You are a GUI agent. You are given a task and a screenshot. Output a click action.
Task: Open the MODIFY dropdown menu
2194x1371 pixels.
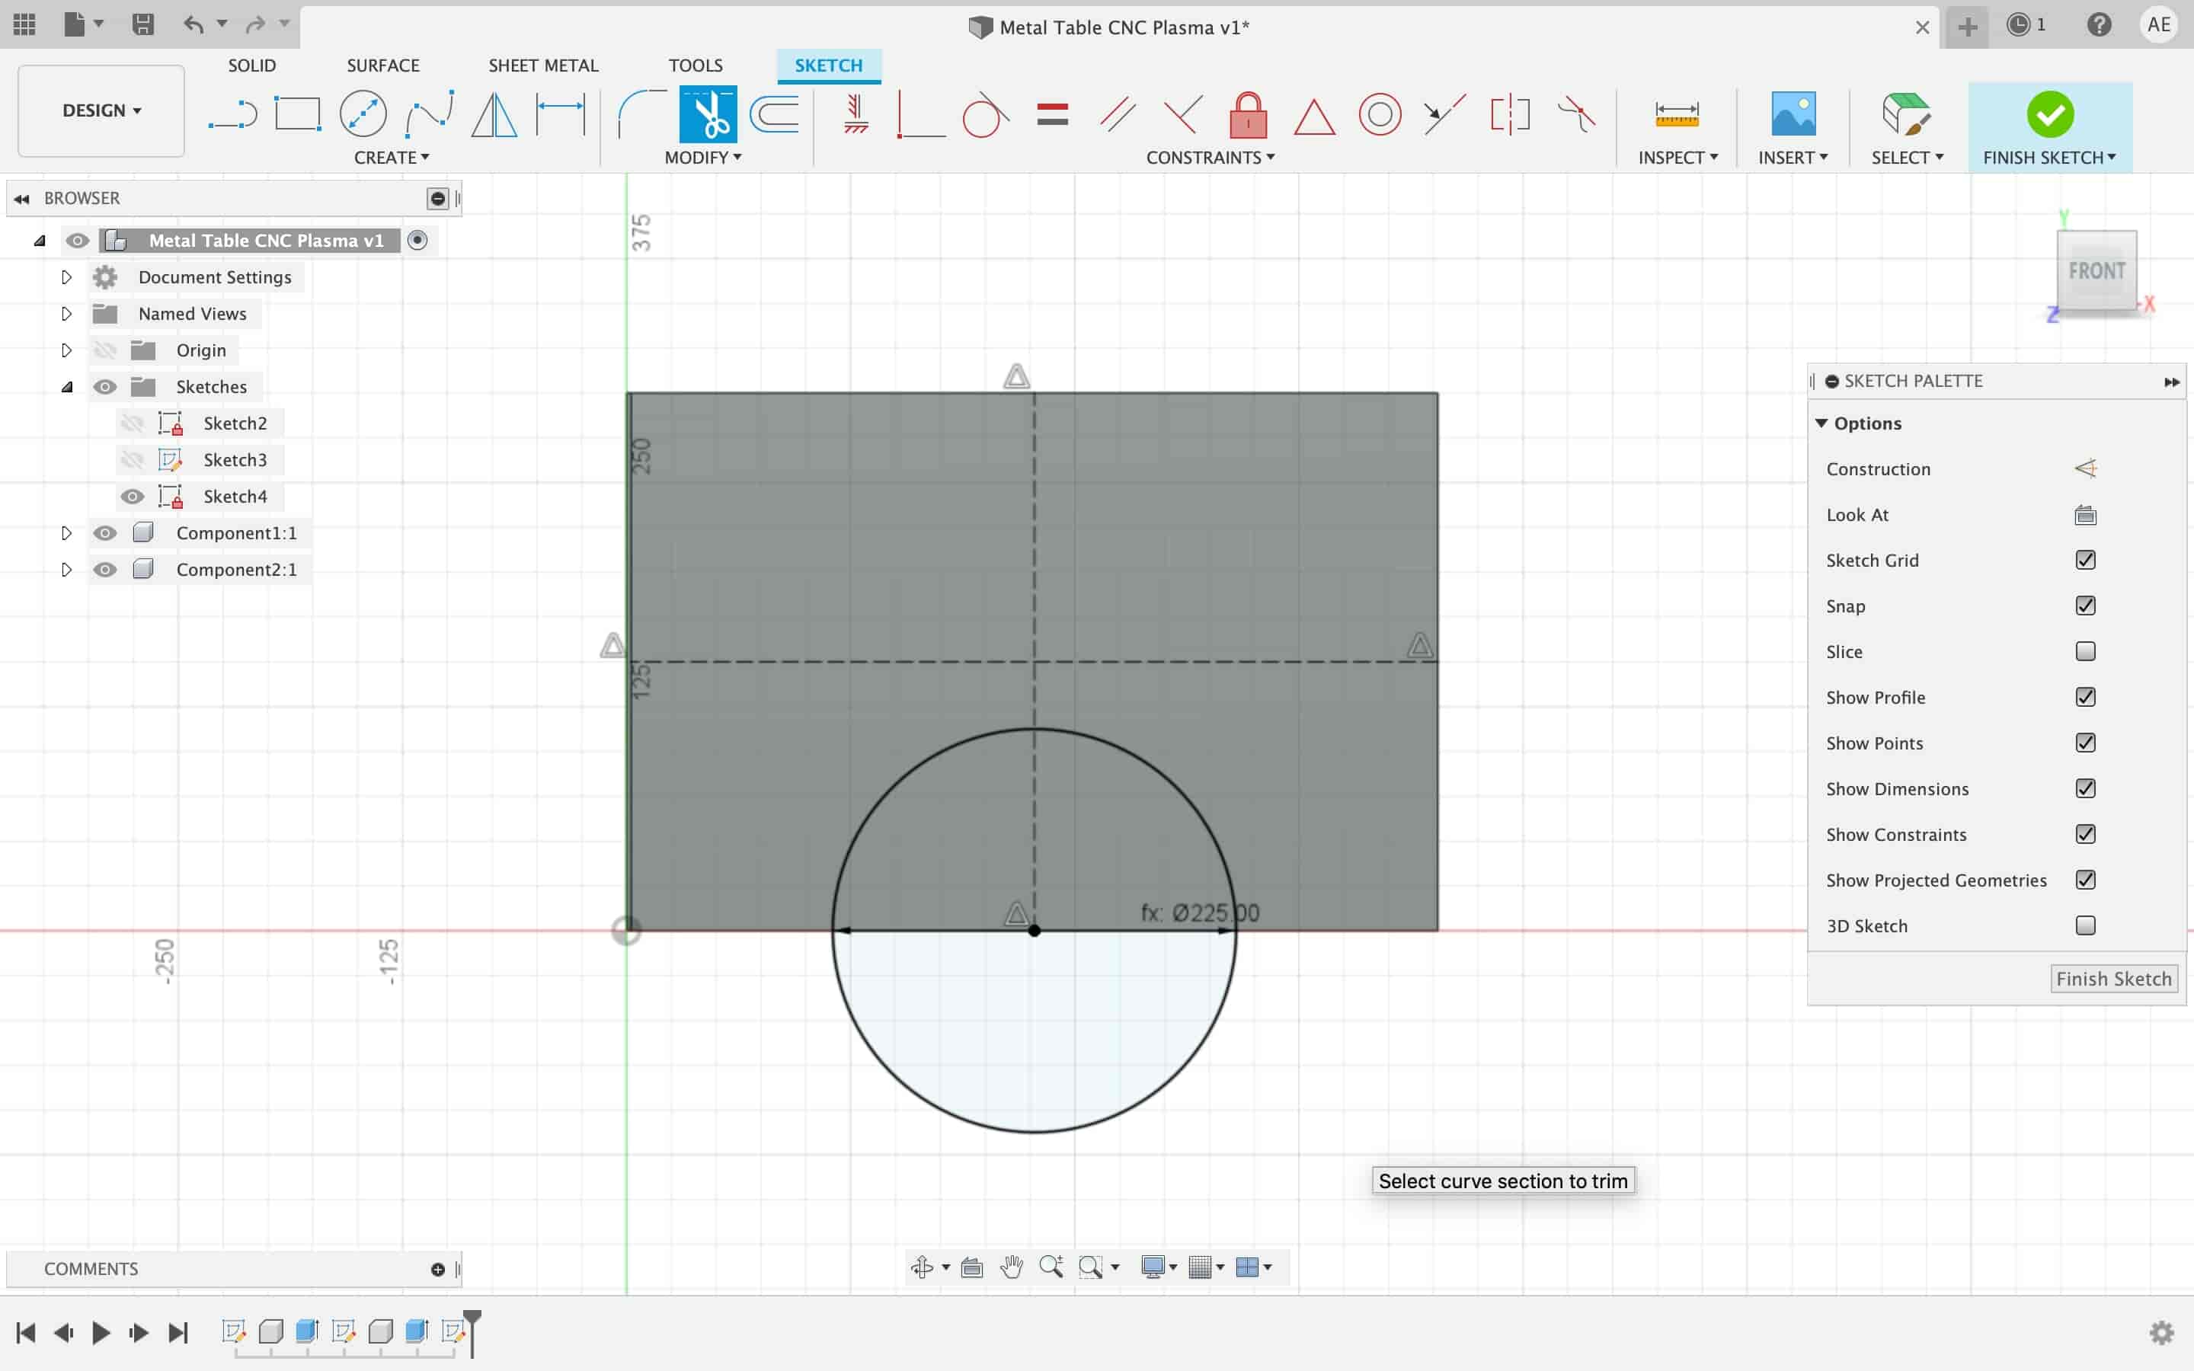702,158
